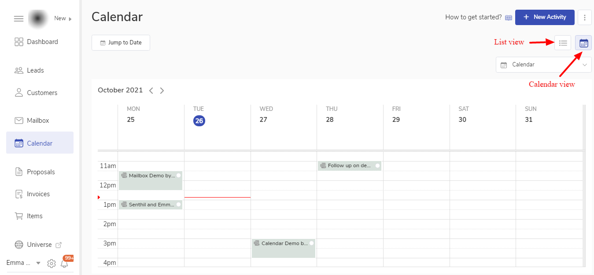The width and height of the screenshot is (594, 275).
Task: Expand the Emma user account dropdown
Action: [38, 263]
